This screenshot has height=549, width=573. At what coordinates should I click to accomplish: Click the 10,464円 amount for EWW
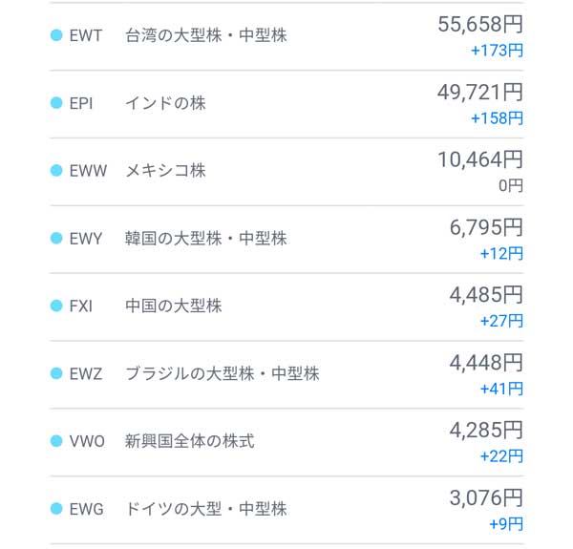point(480,159)
